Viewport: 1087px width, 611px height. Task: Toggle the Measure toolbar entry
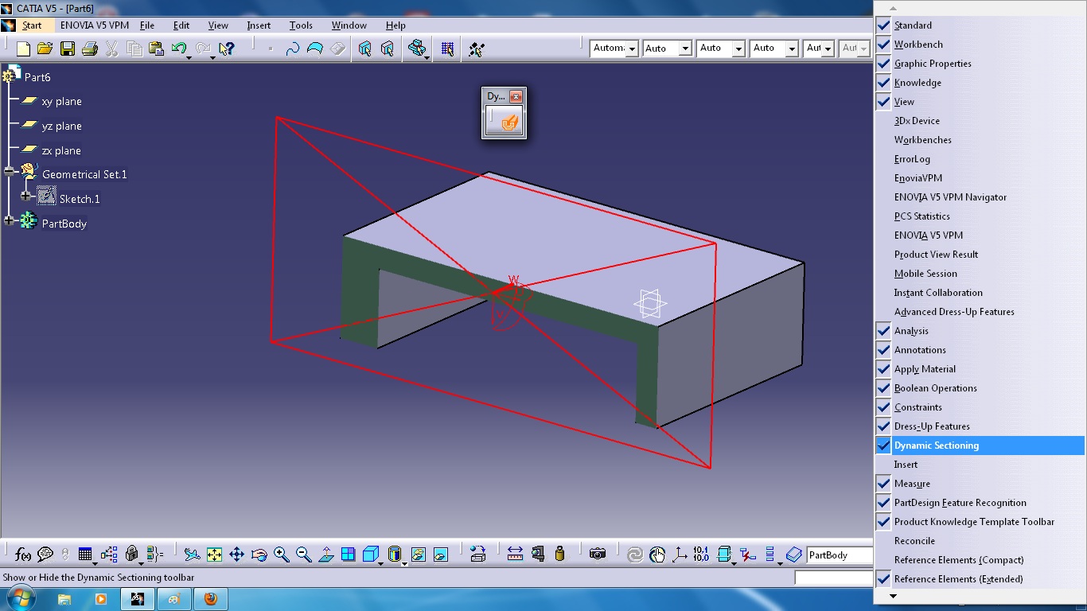coord(979,484)
